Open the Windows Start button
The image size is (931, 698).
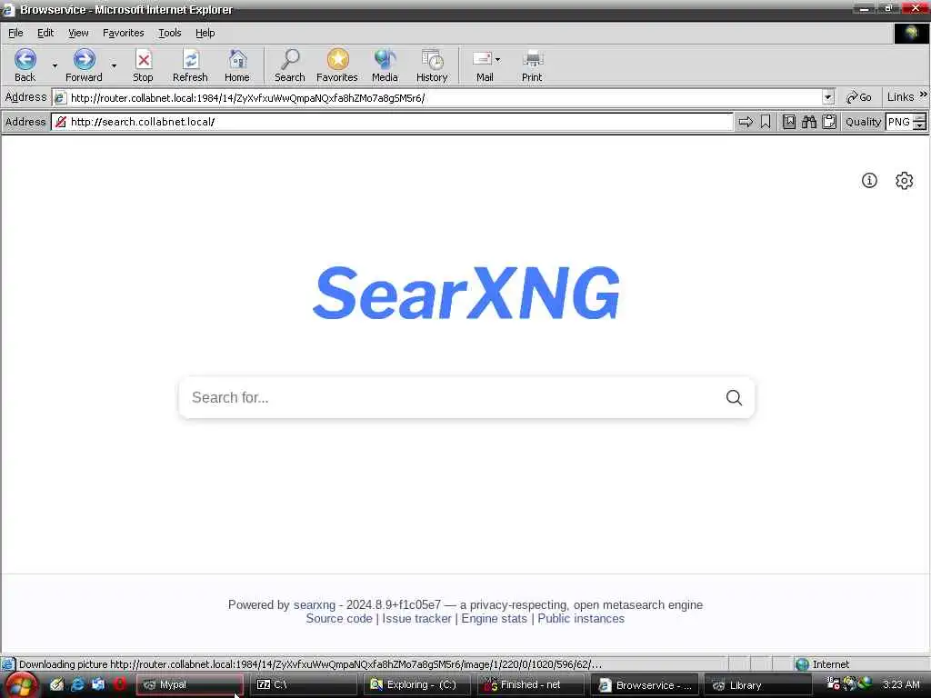[x=20, y=687]
